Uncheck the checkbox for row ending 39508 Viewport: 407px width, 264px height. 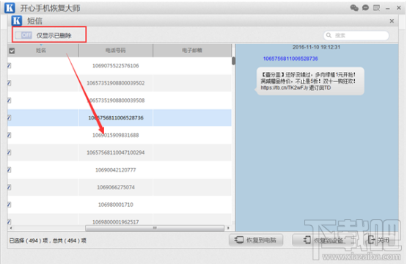9,100
